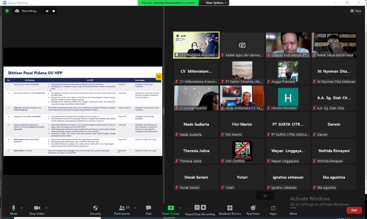367x219 pixels.
Task: Expand video options arrow next to Stop Video
Action: tap(46, 208)
